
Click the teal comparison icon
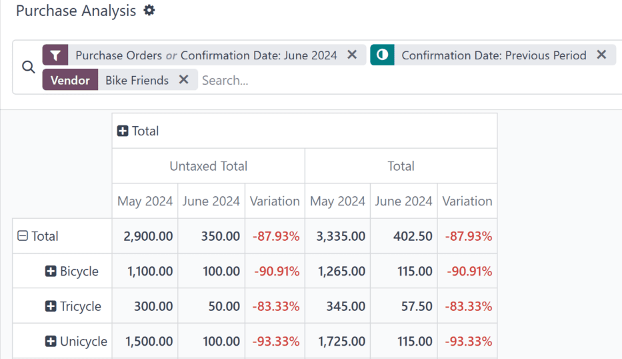[x=382, y=55]
